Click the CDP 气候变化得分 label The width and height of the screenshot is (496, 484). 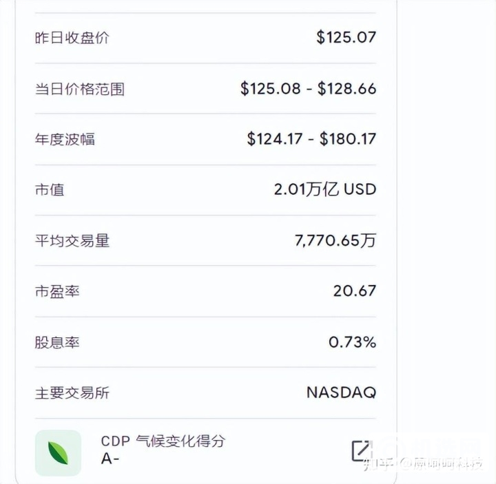163,441
